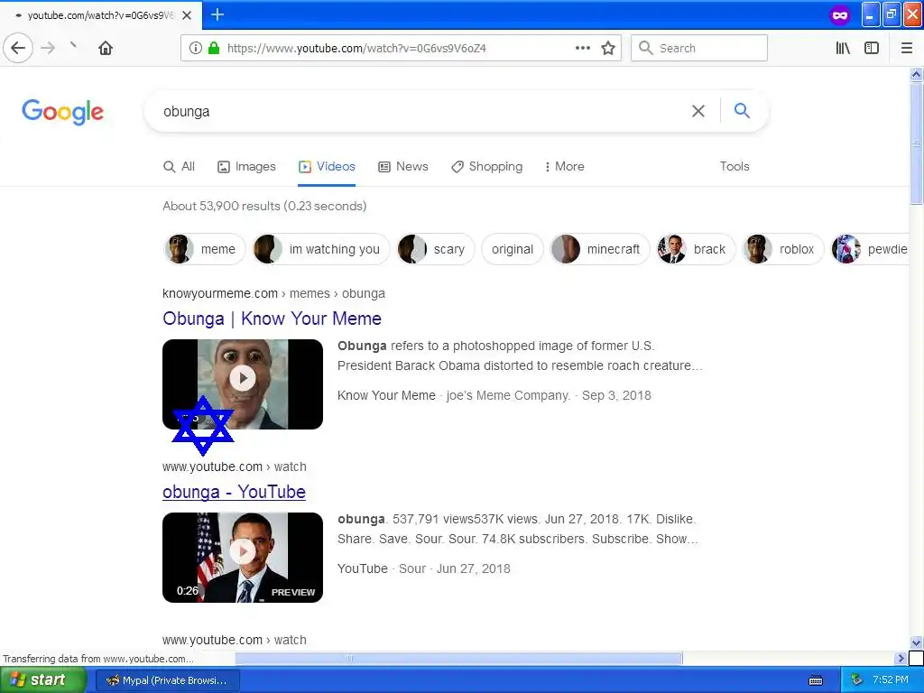This screenshot has width=924, height=693.
Task: Show site information via info icon
Action: 196,48
